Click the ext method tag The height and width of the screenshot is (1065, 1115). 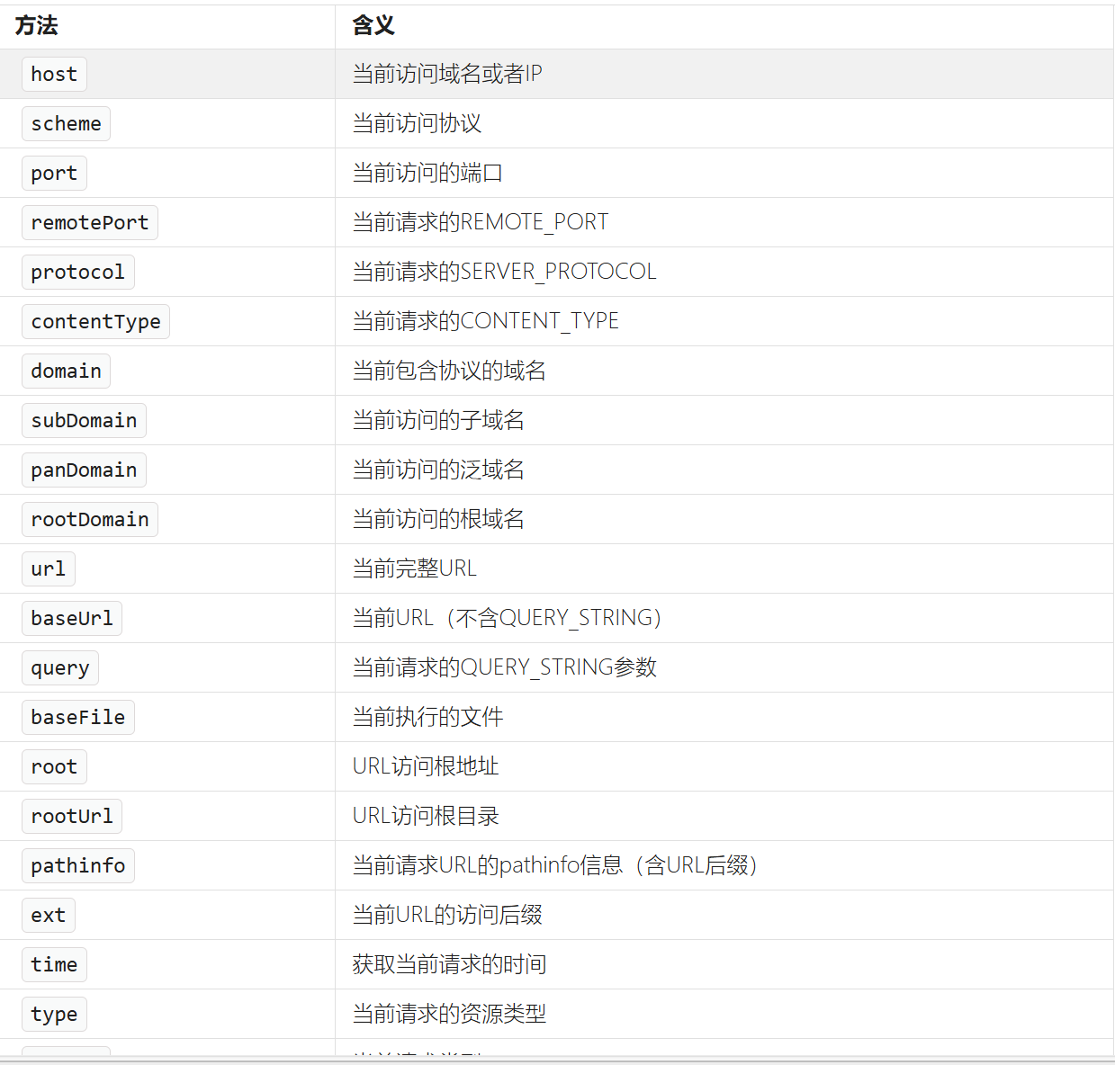tap(48, 915)
